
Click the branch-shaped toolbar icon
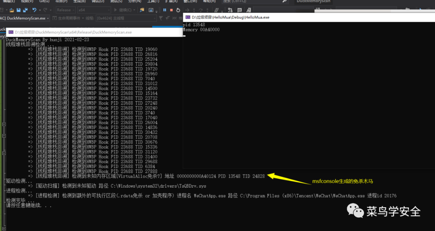click(230, 10)
